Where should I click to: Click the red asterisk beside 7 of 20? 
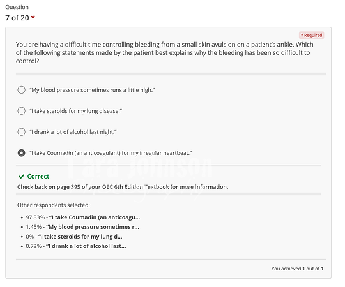coord(33,17)
